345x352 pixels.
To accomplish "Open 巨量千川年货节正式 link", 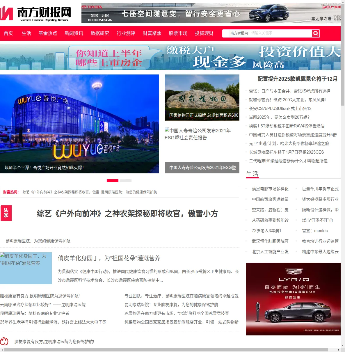I will coord(320,189).
